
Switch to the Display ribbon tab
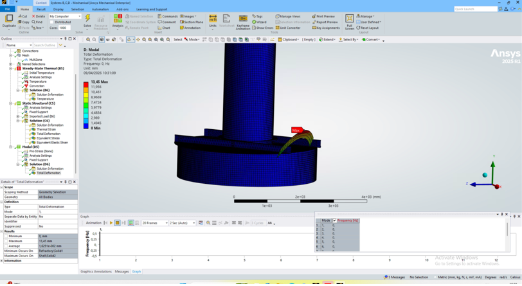[59, 10]
